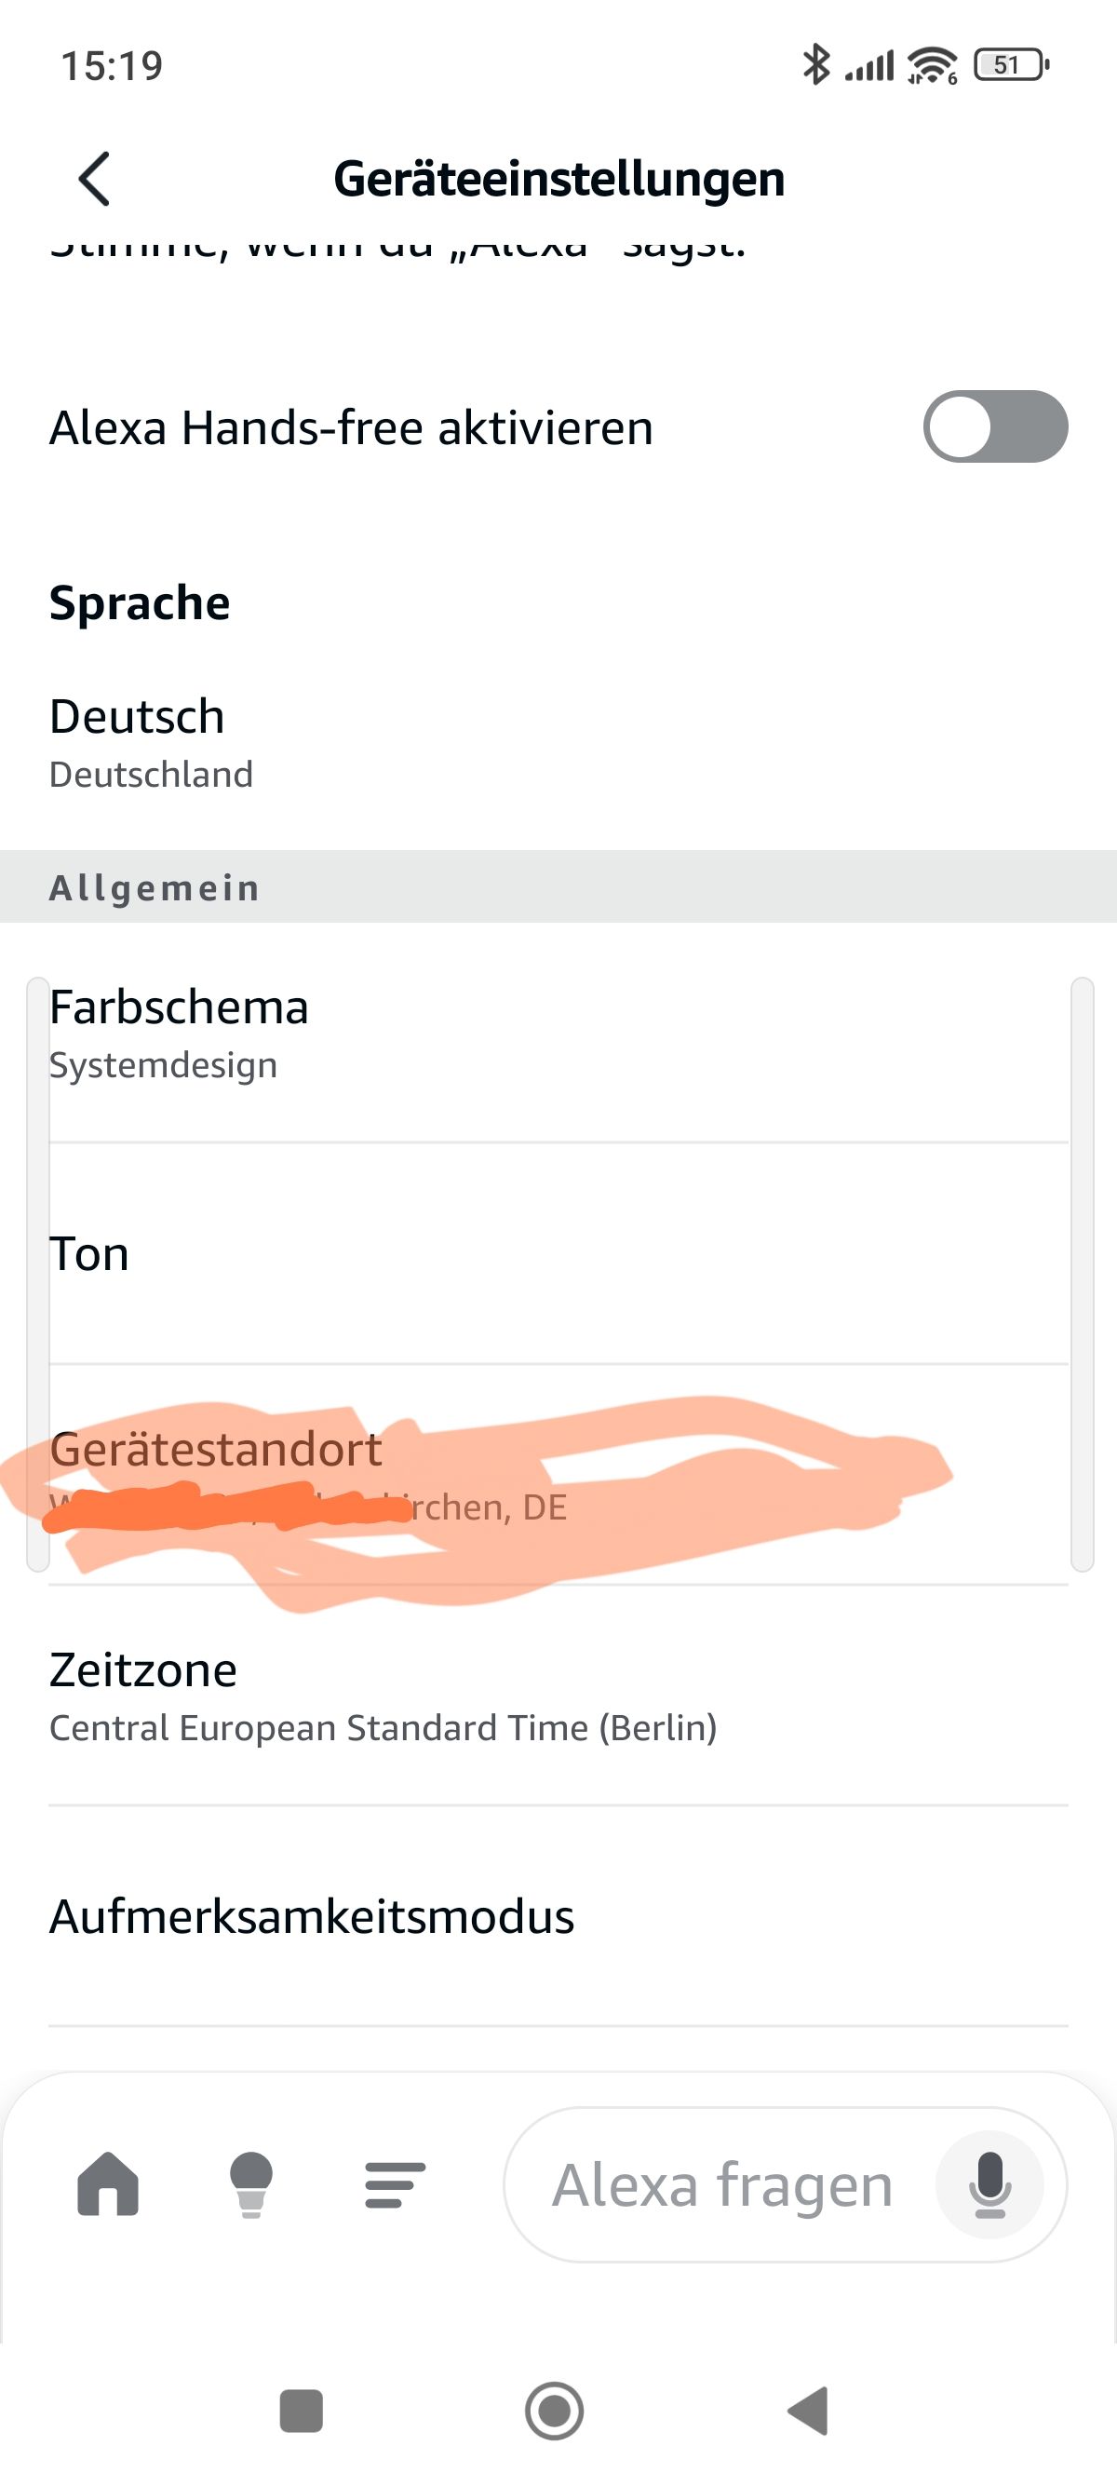Enable Alexa Hands-free toggle
The width and height of the screenshot is (1117, 2486).
coord(994,426)
